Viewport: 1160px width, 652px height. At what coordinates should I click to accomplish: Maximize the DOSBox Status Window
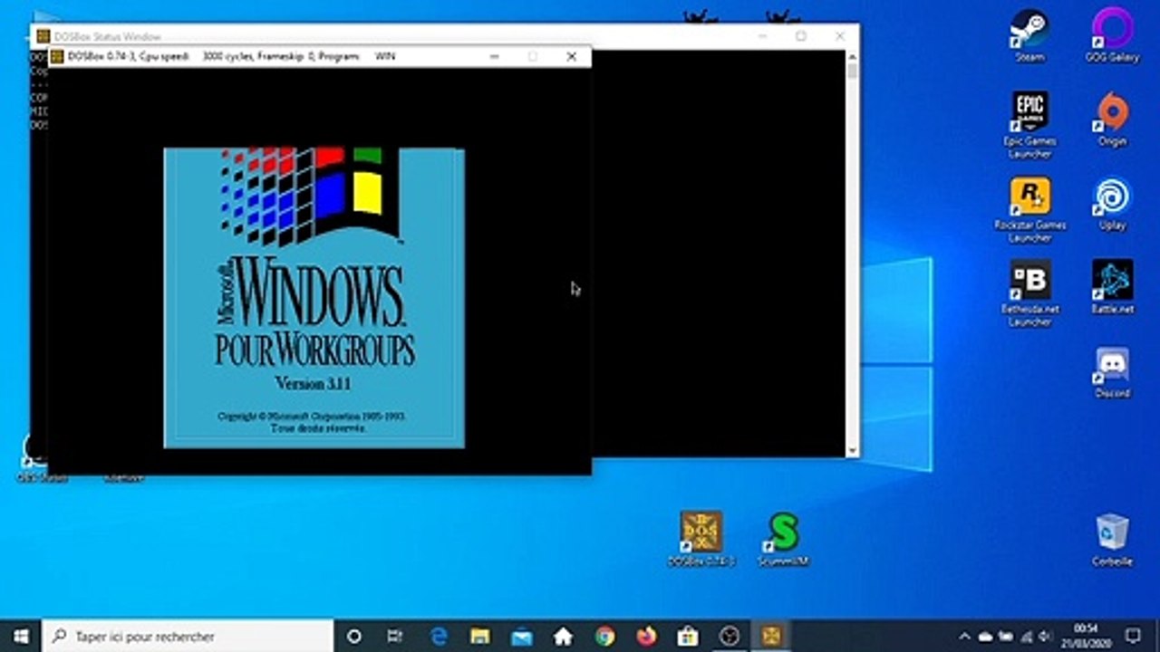(800, 36)
